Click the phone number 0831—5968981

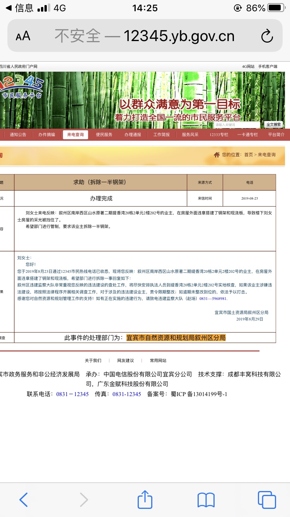click(213, 299)
